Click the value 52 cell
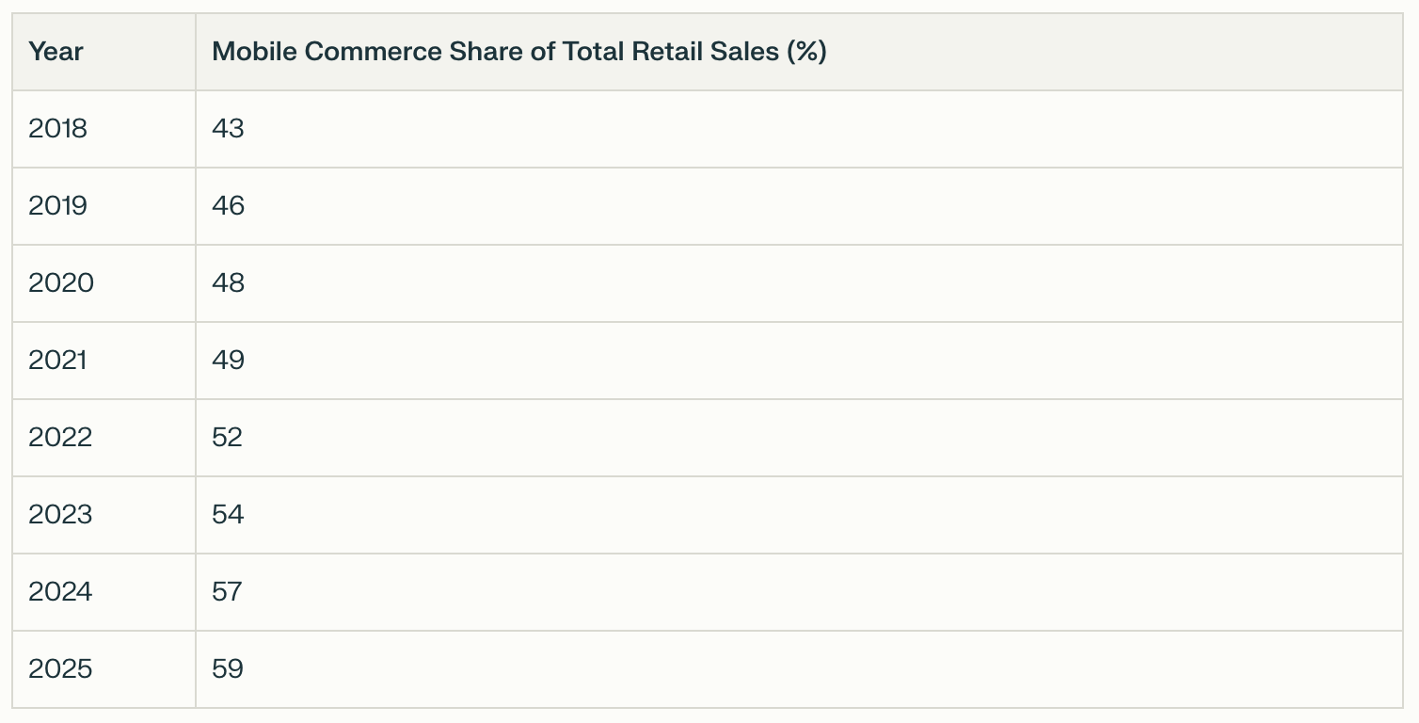The width and height of the screenshot is (1419, 723). click(799, 438)
